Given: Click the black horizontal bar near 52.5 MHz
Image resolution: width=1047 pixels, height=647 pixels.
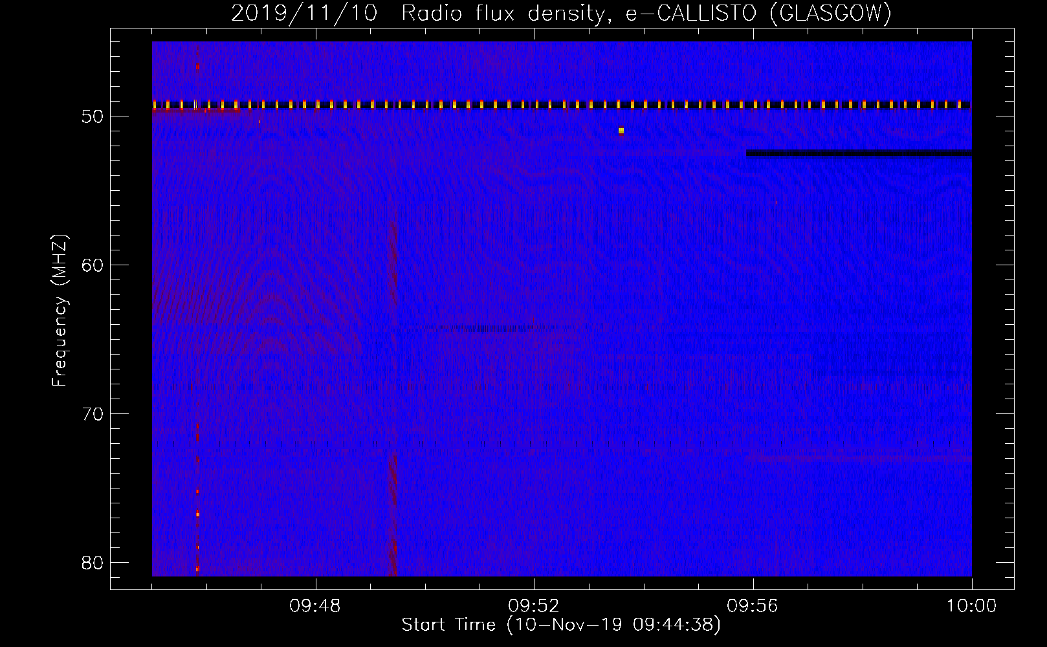Looking at the screenshot, I should [x=859, y=153].
